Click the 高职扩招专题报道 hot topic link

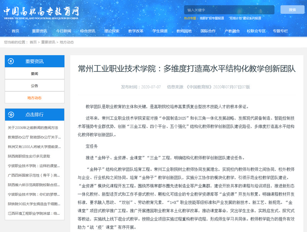(x=212, y=18)
